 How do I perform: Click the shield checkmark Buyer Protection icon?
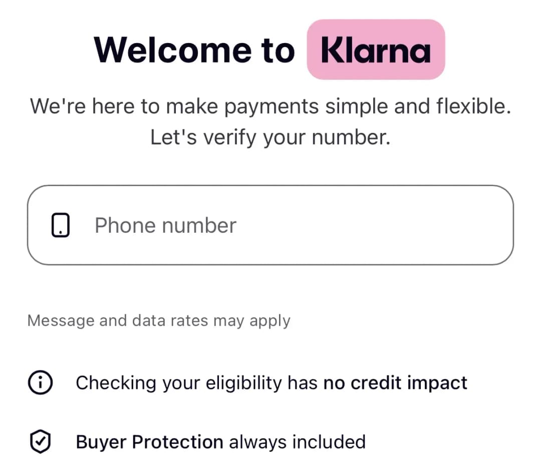[x=40, y=441]
